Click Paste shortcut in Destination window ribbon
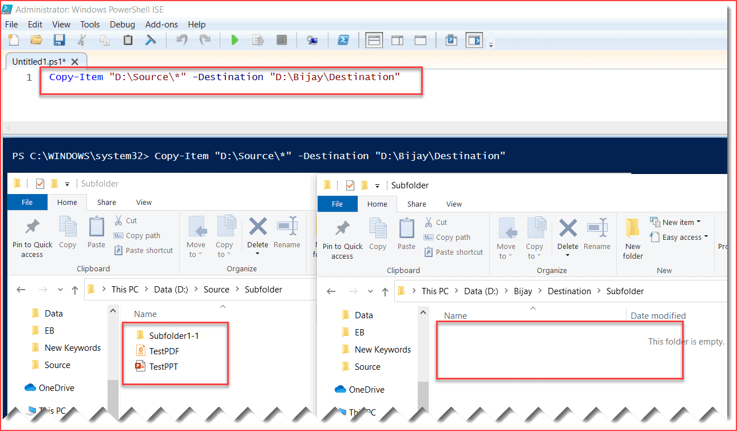Image resolution: width=737 pixels, height=431 pixels. point(453,252)
